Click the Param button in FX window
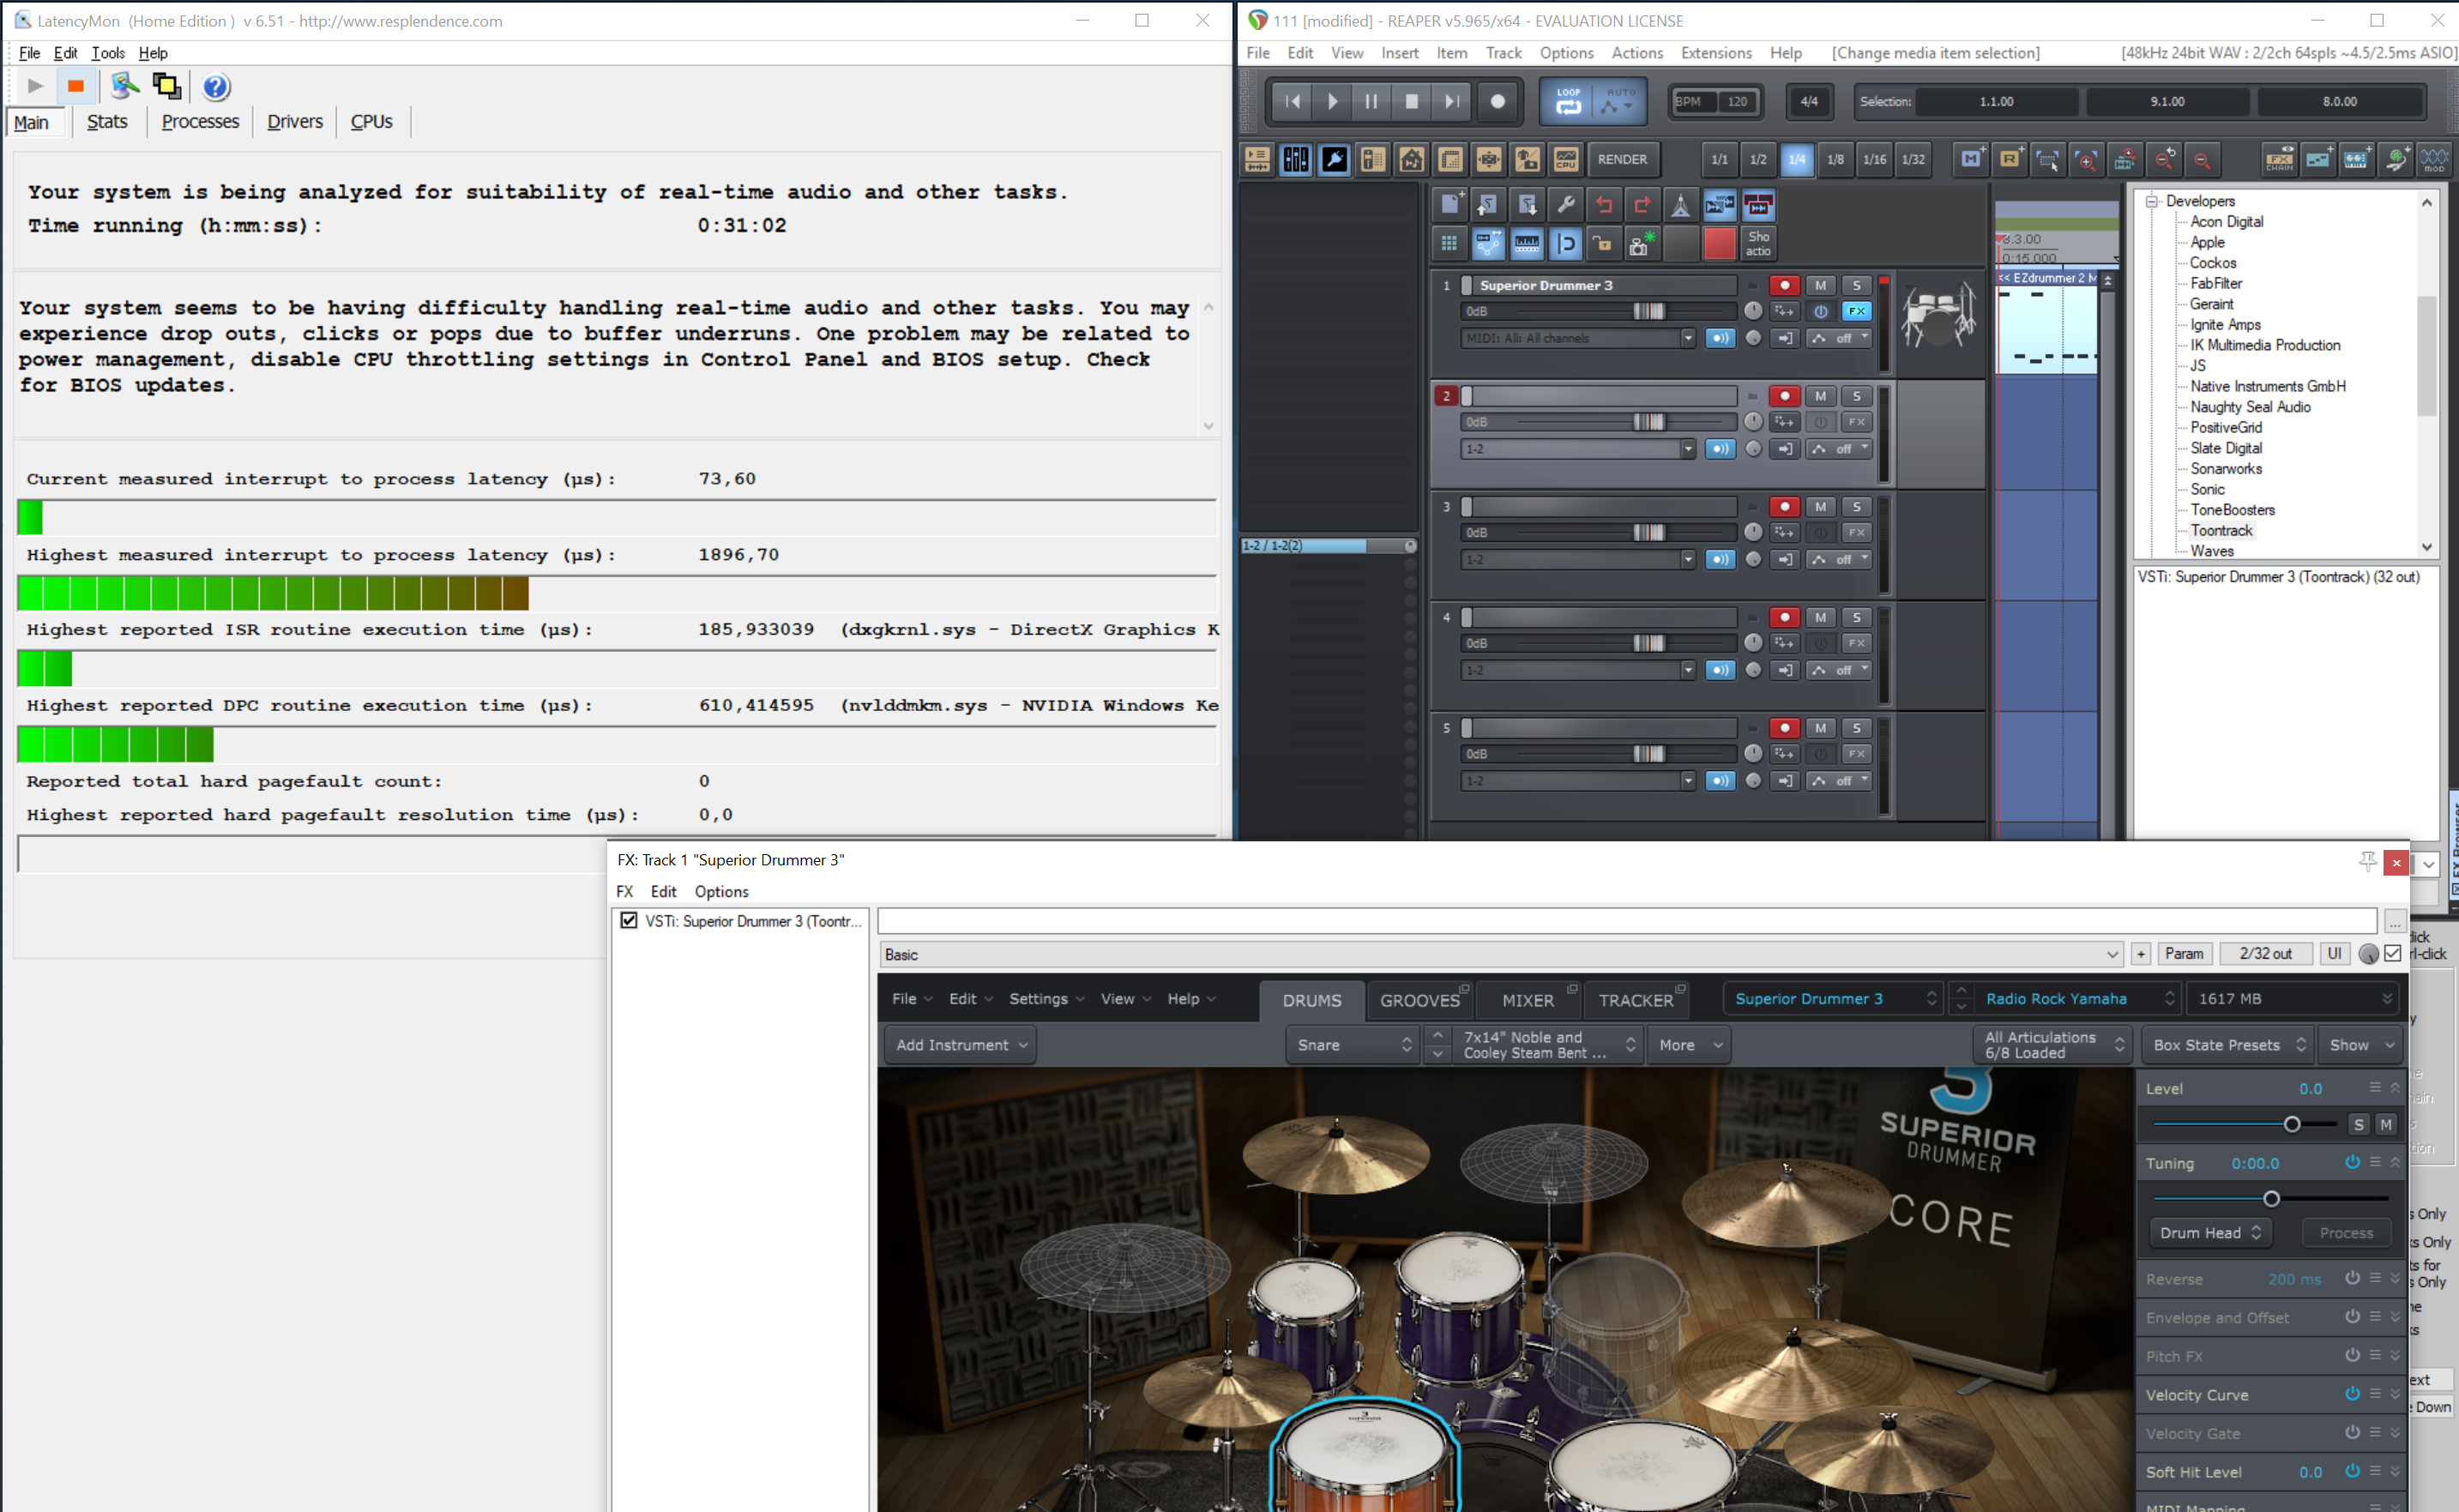Image resolution: width=2459 pixels, height=1512 pixels. tap(2183, 954)
